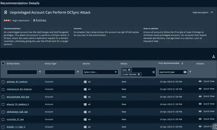Viewport: 217px width, 130px height.
Task: Open the mbergnaum_84_medium entity link
Action: point(19,89)
